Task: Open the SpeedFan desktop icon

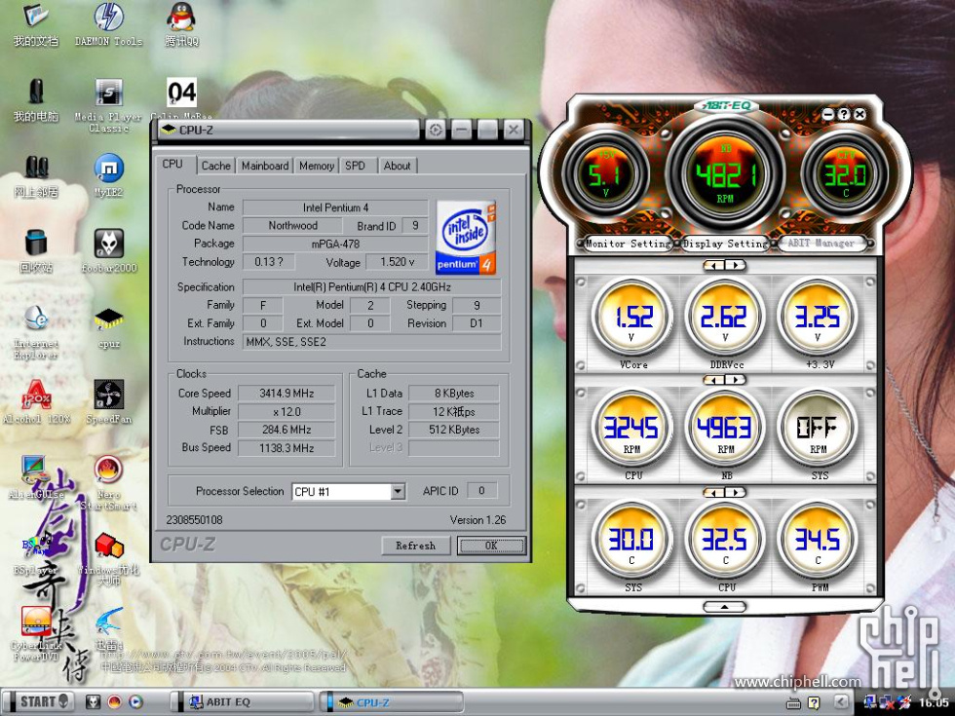Action: [x=108, y=400]
